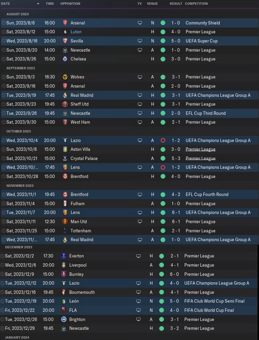
Task: Click the Venue column header
Action: click(x=152, y=4)
